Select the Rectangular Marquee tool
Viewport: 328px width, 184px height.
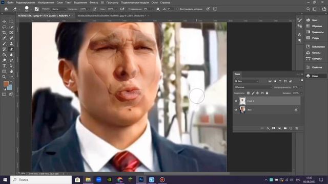pos(11,21)
